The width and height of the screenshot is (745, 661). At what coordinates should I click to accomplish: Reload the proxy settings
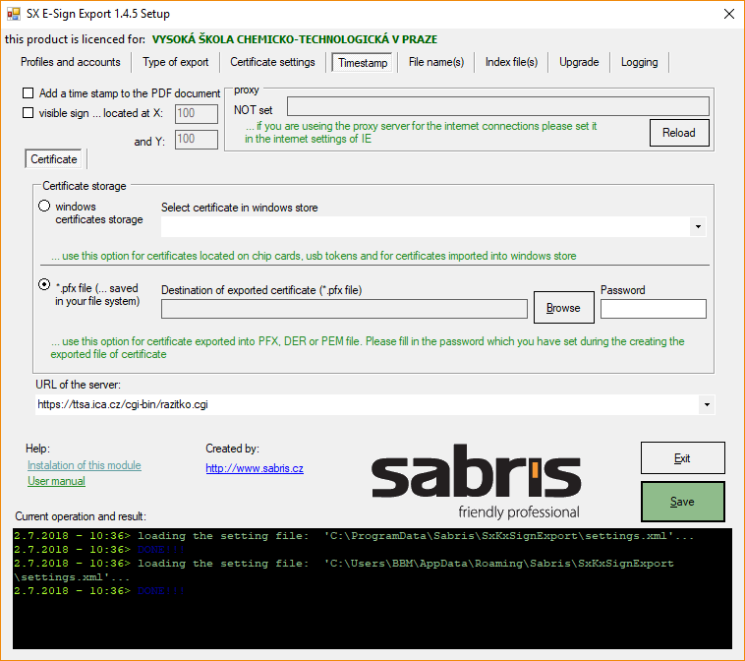coord(679,133)
